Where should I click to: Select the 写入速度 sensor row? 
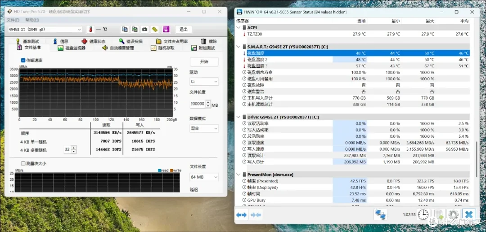[356, 149]
